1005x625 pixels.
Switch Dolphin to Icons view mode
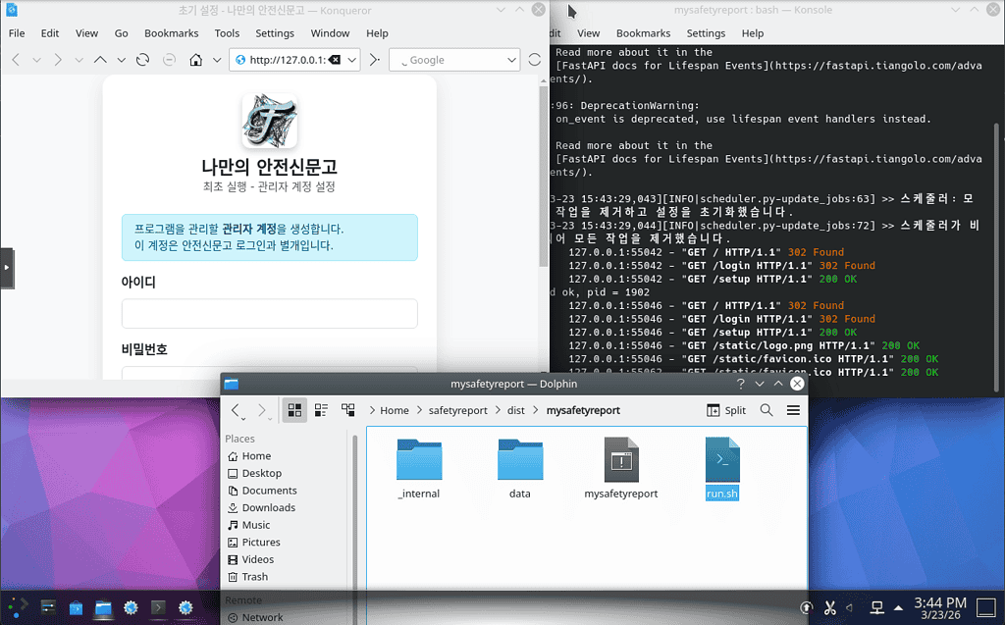coord(294,410)
